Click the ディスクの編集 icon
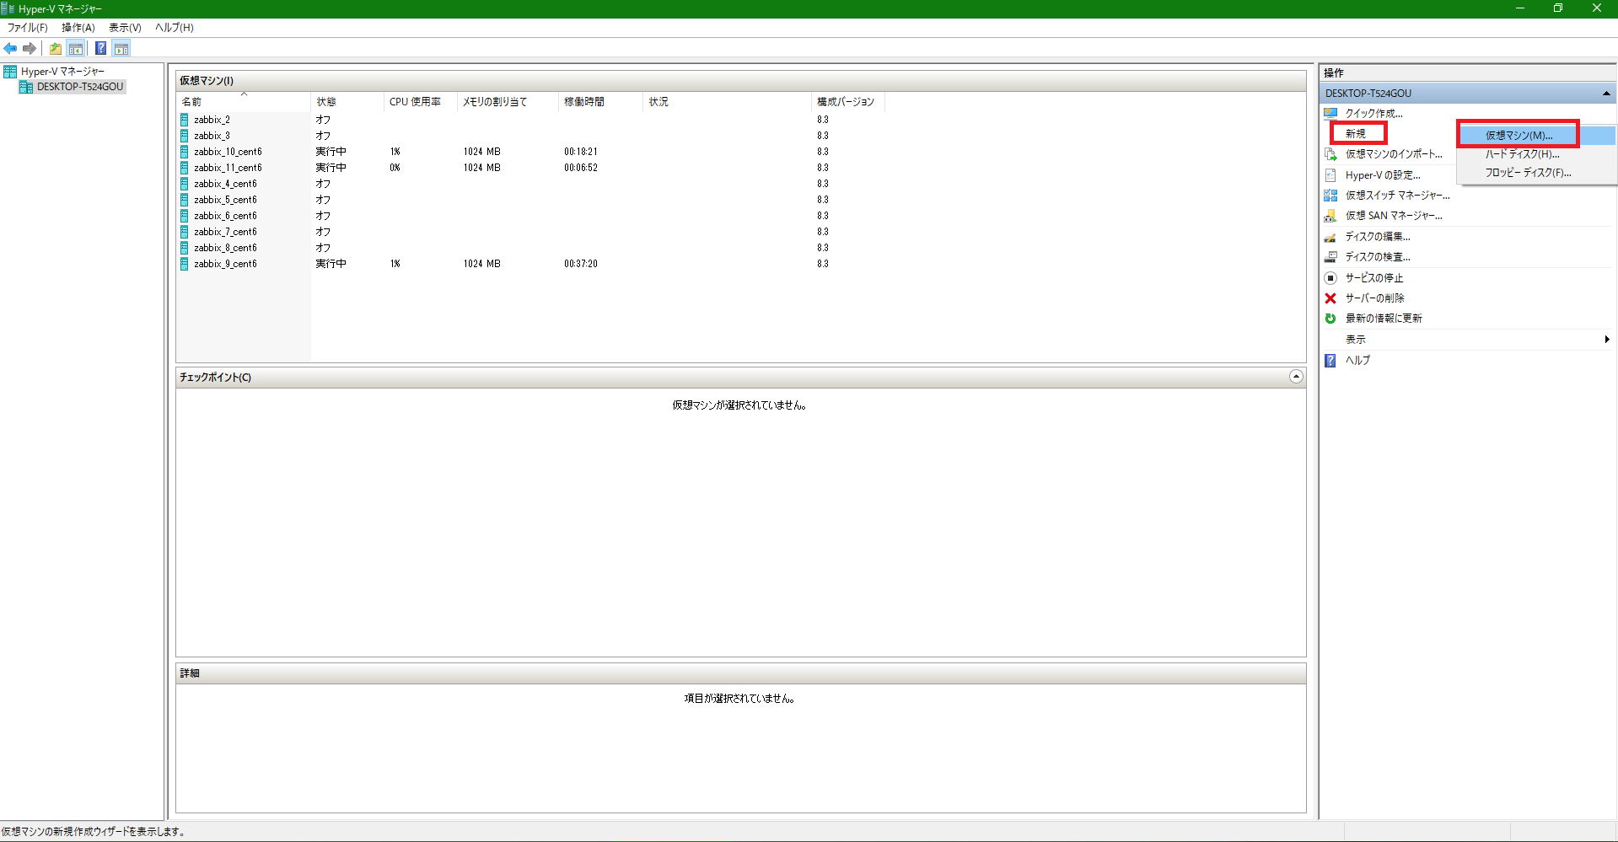This screenshot has height=842, width=1618. (1330, 237)
